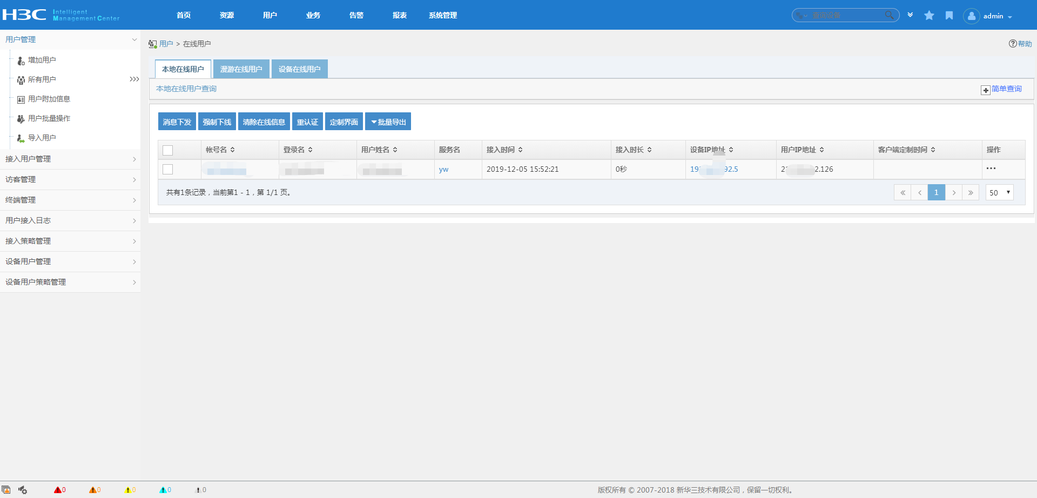
Task: Open 资源 in top menu
Action: coord(227,15)
